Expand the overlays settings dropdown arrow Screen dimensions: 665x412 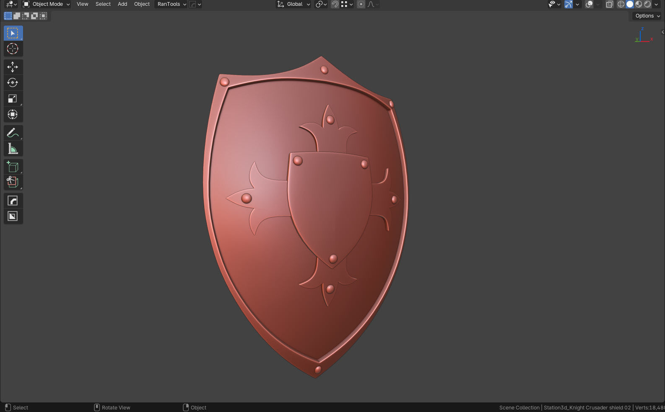click(x=598, y=4)
